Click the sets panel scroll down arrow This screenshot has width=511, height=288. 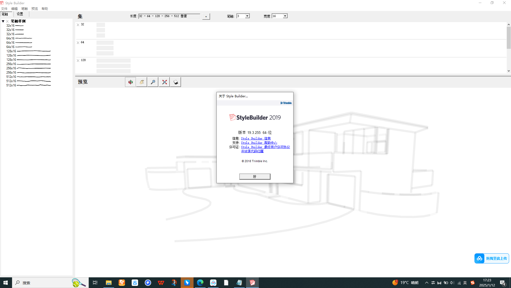pos(509,71)
